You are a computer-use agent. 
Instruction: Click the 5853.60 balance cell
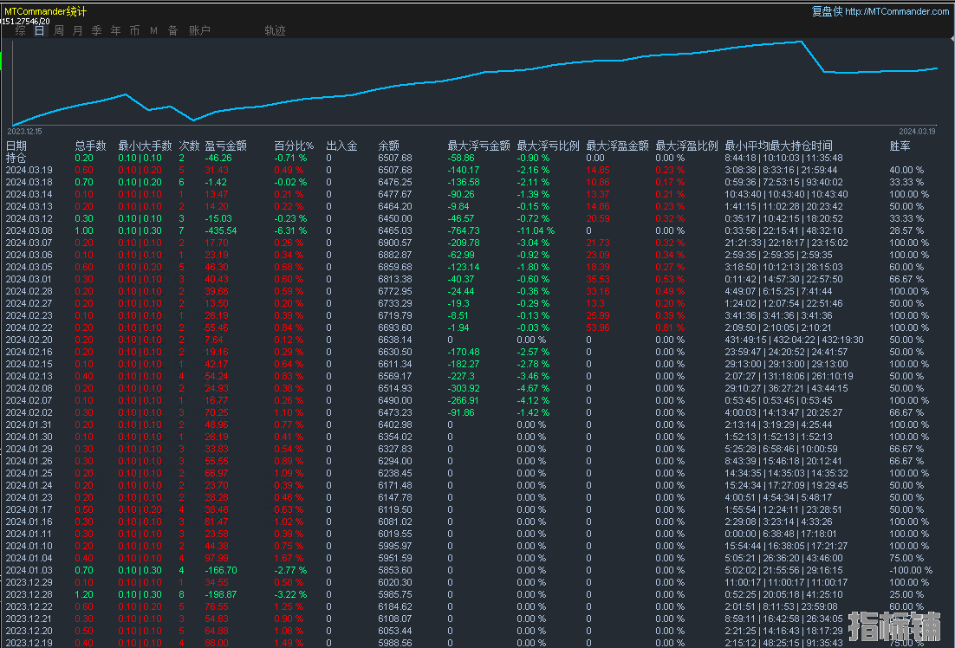pos(394,570)
